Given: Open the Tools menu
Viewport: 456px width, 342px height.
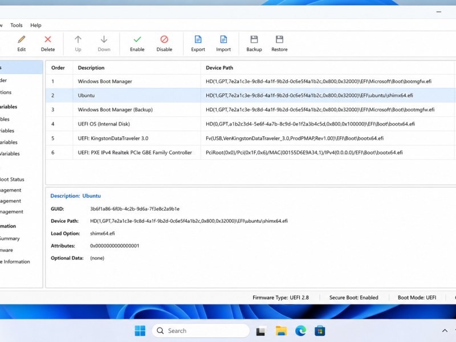Looking at the screenshot, I should [17, 25].
